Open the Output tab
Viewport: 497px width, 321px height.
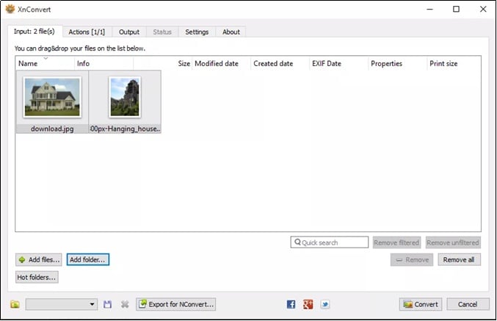[129, 32]
